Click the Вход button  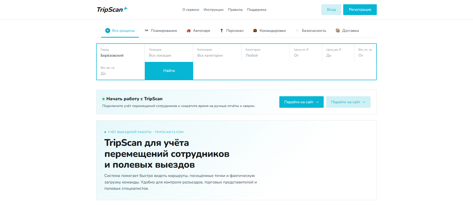[x=331, y=10]
